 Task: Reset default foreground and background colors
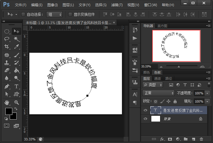[x=6, y=119]
